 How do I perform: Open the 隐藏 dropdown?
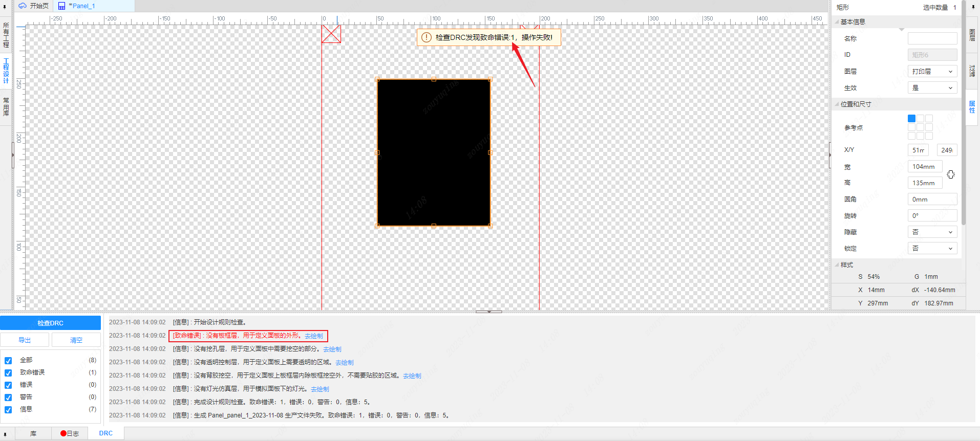[x=932, y=232]
